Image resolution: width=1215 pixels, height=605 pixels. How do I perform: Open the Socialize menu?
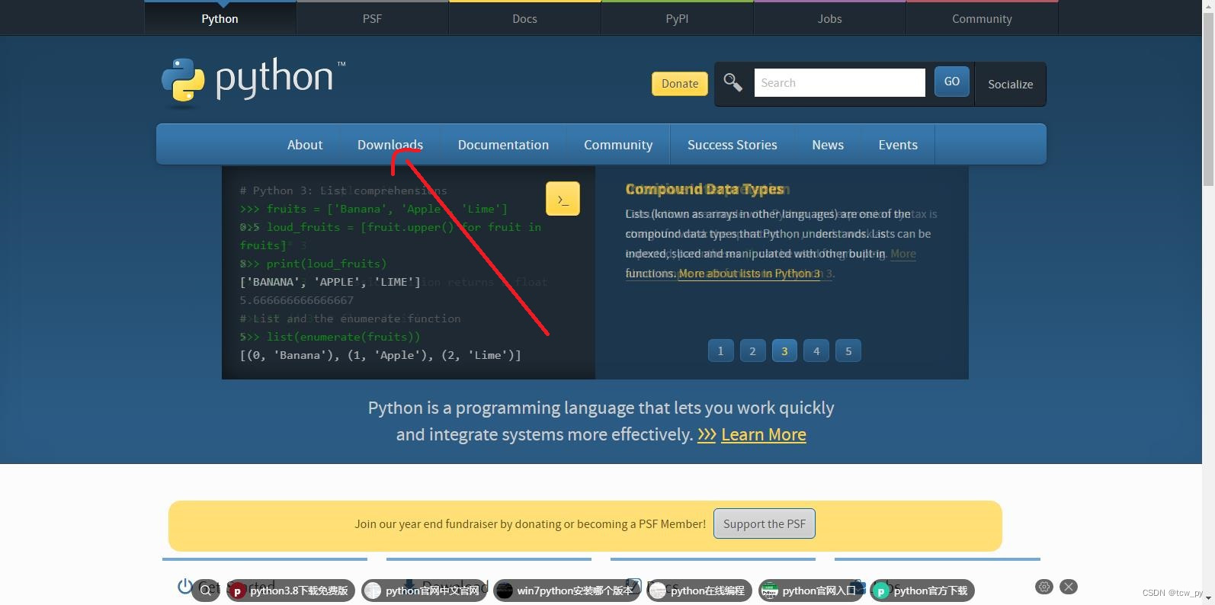(1011, 85)
